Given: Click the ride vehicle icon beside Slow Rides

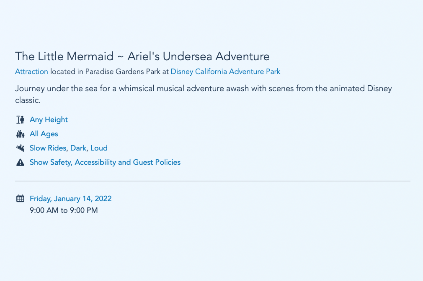Looking at the screenshot, I should click(20, 148).
